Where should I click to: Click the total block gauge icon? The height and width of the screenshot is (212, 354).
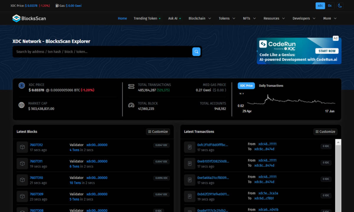[x=131, y=105]
